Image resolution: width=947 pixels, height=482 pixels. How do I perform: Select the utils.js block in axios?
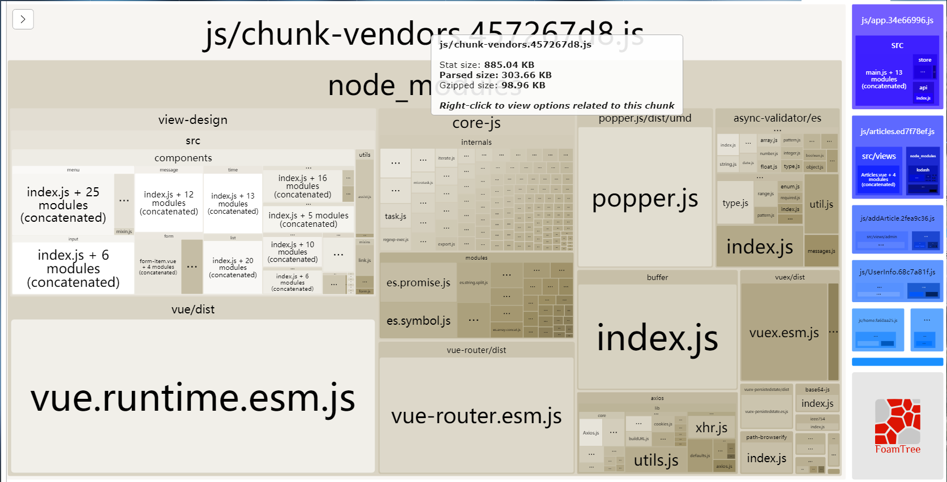656,460
